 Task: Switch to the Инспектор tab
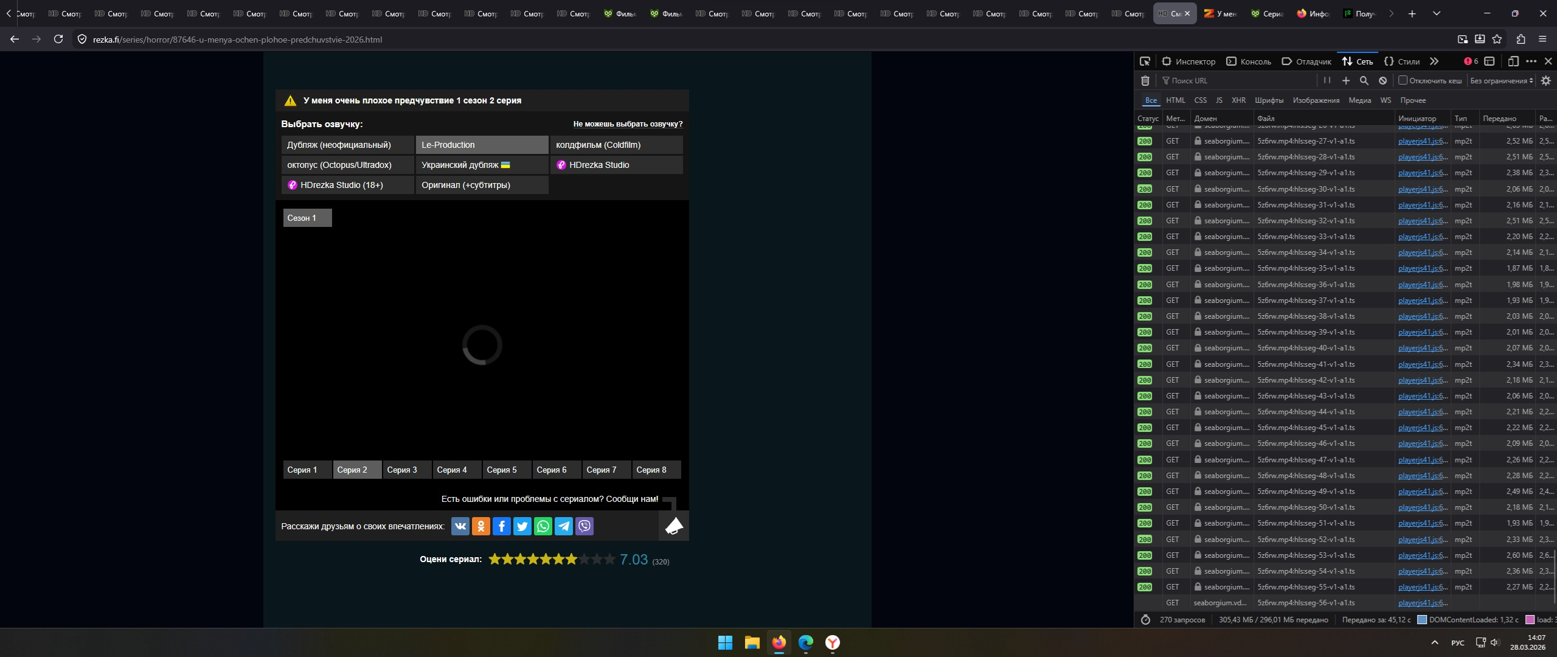click(1188, 61)
